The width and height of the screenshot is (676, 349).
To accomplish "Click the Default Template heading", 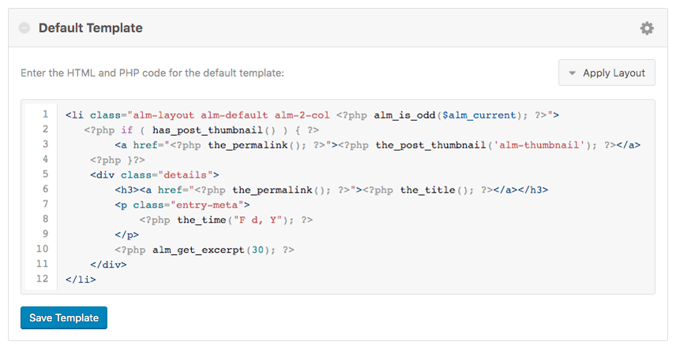I will [x=91, y=28].
